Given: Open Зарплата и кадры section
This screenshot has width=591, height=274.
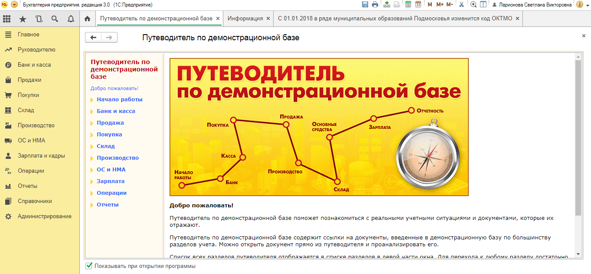Looking at the screenshot, I should point(42,156).
